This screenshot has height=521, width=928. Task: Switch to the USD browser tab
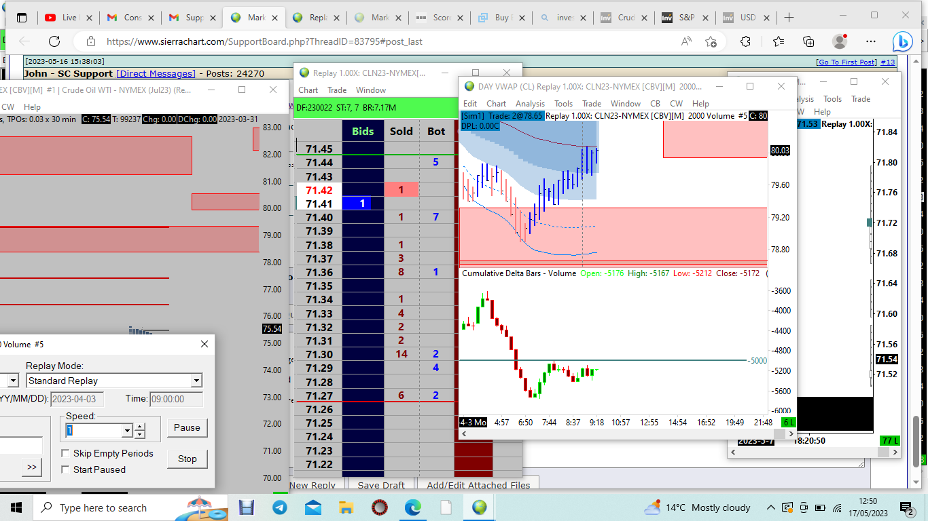coord(747,18)
